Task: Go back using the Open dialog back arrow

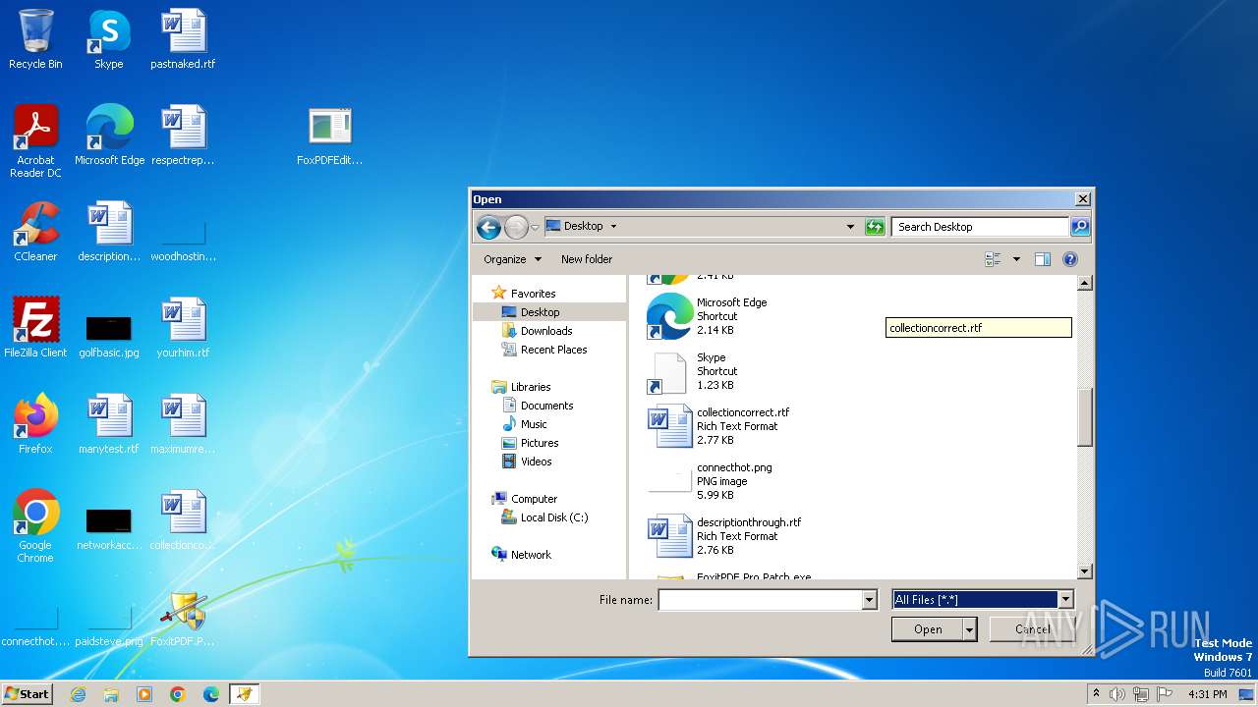Action: (488, 227)
